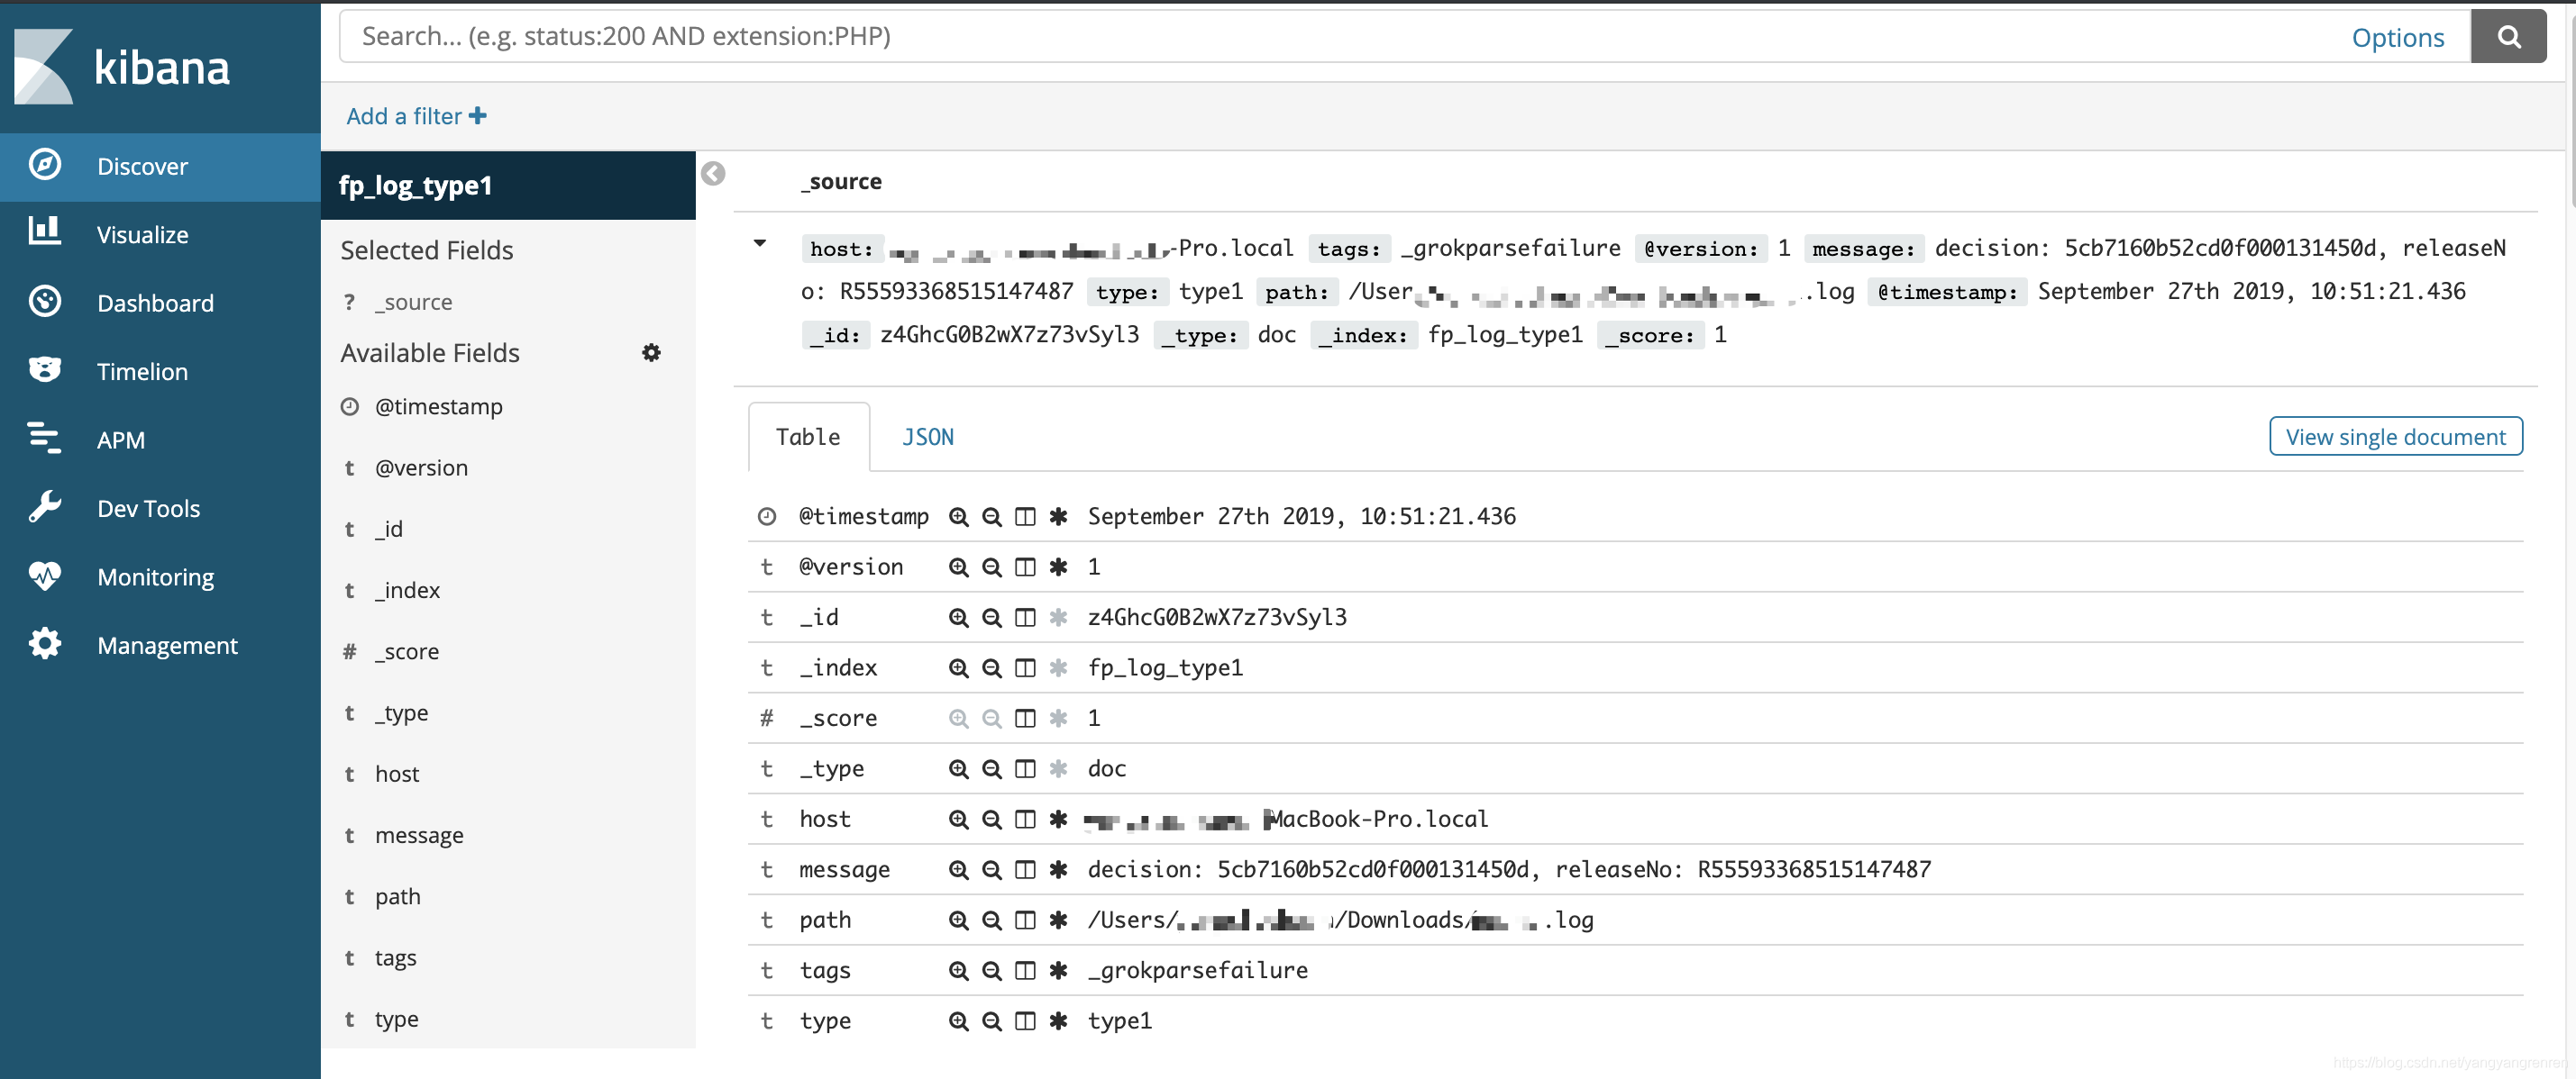Click the Dev Tools icon
2576x1079 pixels.
pyautogui.click(x=44, y=506)
